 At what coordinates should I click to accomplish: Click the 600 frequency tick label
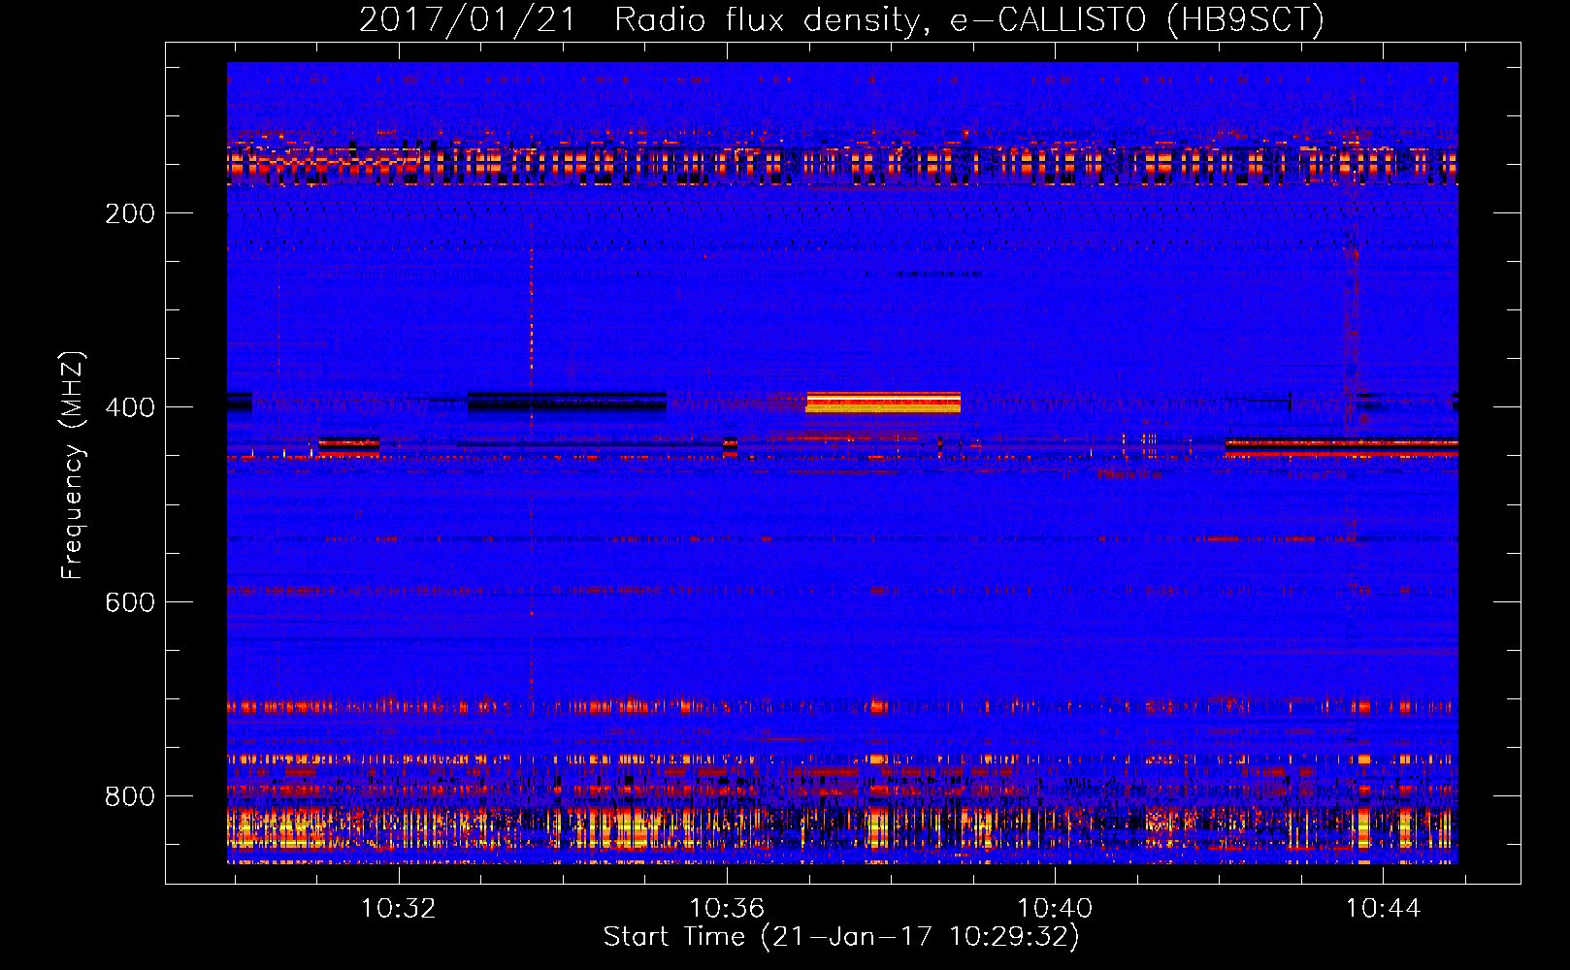pos(130,602)
